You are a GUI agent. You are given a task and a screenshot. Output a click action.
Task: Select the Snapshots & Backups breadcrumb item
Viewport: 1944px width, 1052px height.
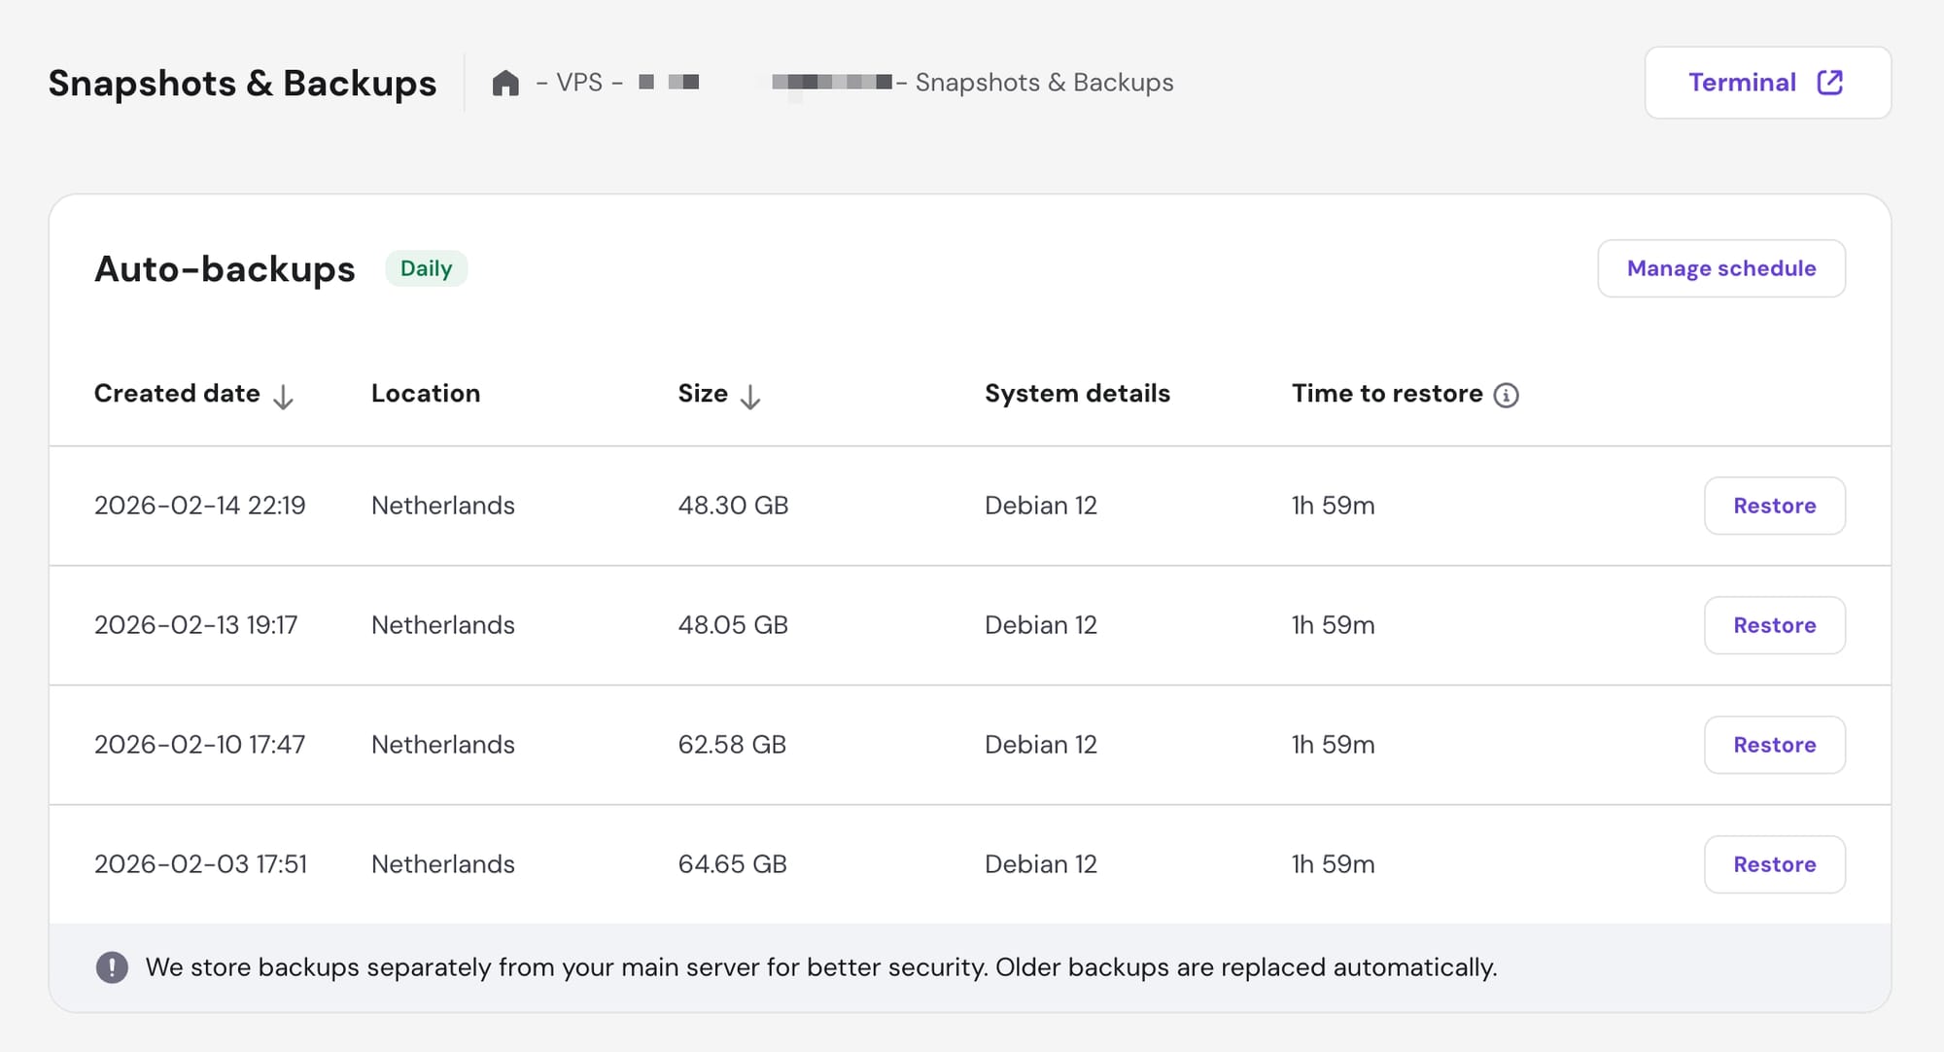coord(1044,82)
